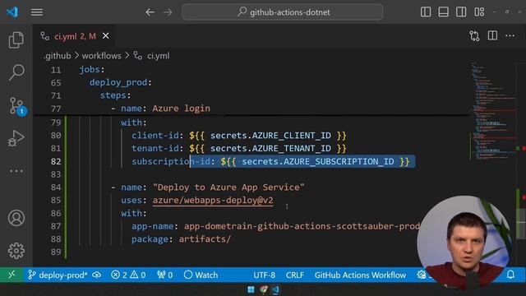This screenshot has width=526, height=296.
Task: Open the Explorer view
Action: coord(16,40)
